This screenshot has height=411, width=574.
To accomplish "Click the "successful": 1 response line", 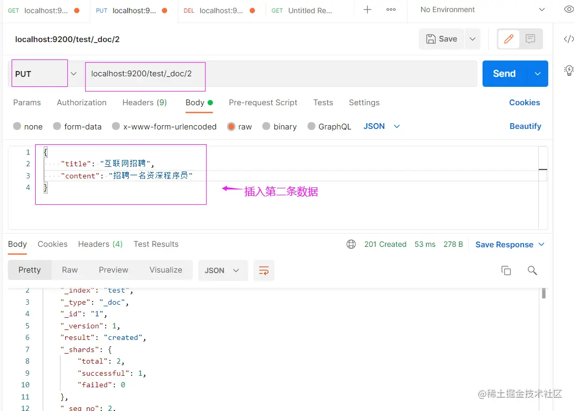I will 111,373.
